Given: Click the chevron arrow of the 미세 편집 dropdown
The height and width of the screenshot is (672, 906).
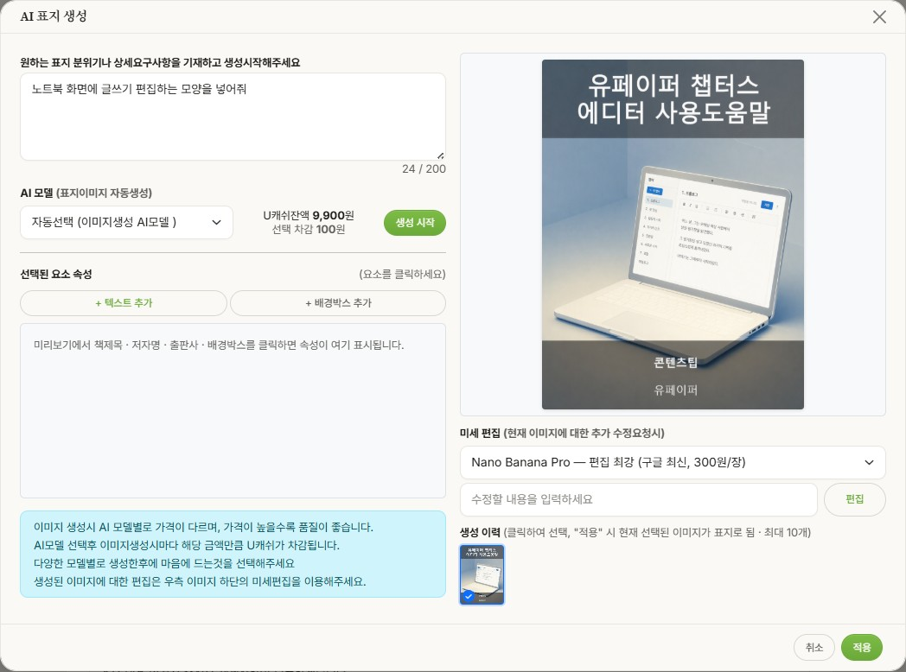Looking at the screenshot, I should [869, 462].
